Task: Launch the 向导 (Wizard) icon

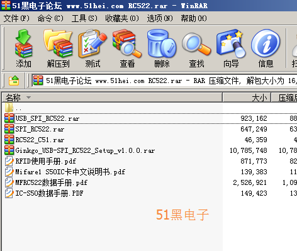Action: tap(231, 48)
